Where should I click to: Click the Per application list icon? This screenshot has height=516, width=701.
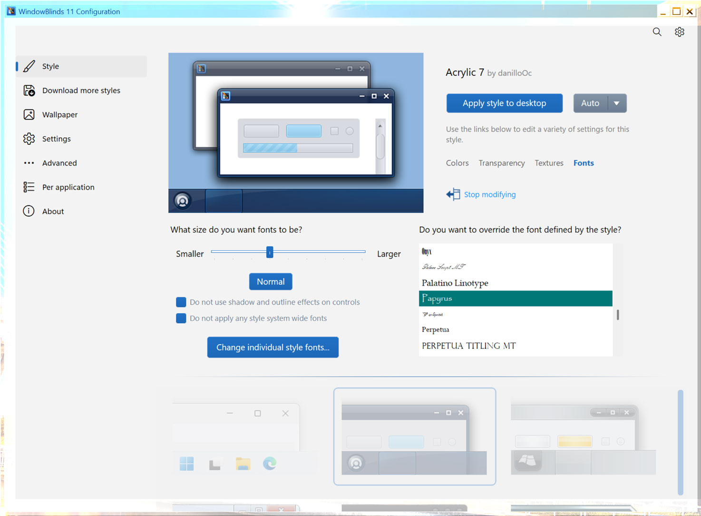click(x=29, y=187)
